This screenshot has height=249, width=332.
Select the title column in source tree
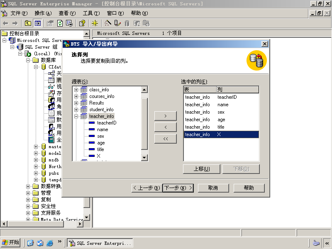[100, 149]
